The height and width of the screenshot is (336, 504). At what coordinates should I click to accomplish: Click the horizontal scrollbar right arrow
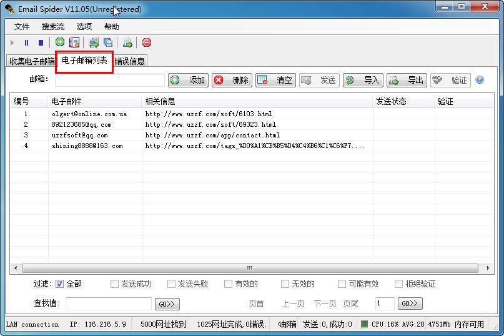coord(488,268)
